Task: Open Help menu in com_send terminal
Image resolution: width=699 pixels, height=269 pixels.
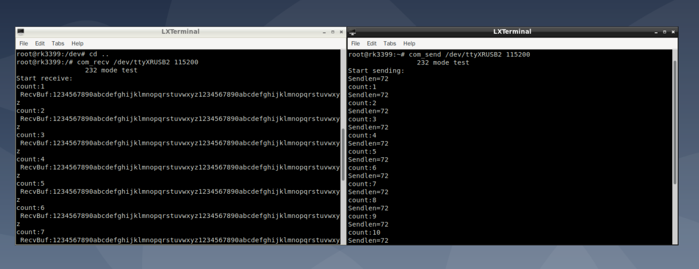Action: (x=409, y=43)
